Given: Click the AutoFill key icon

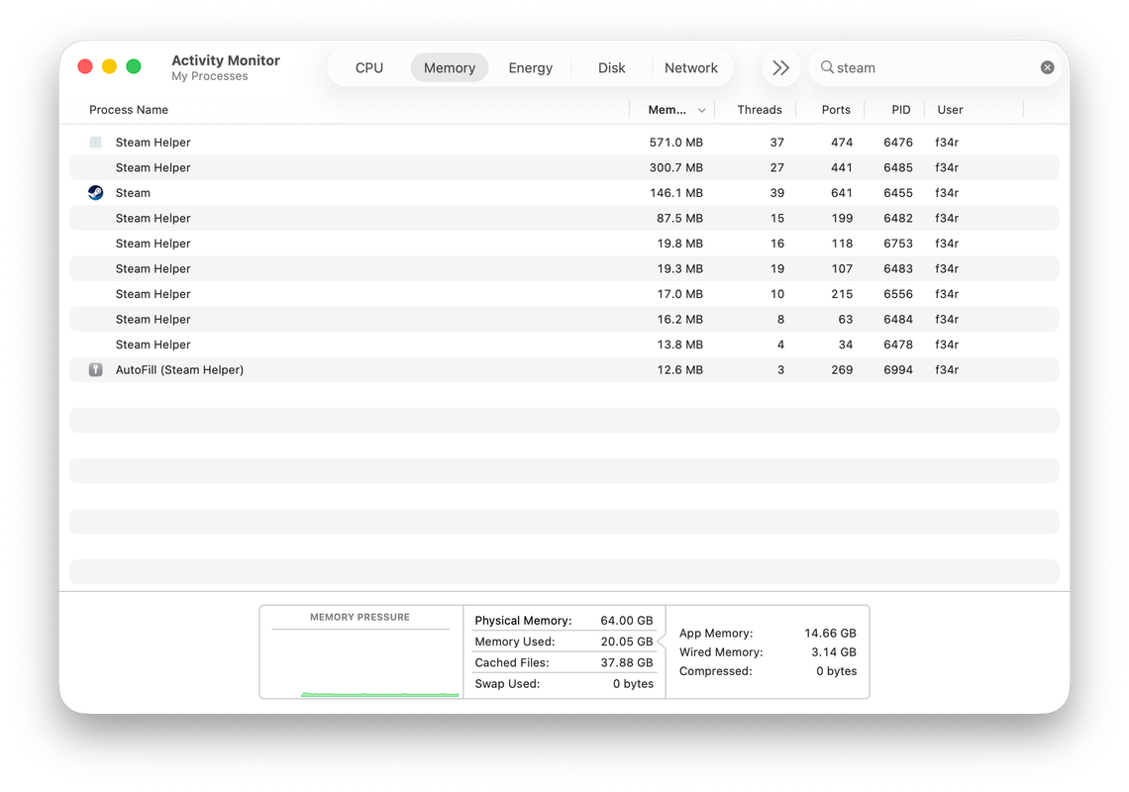Looking at the screenshot, I should pyautogui.click(x=96, y=369).
